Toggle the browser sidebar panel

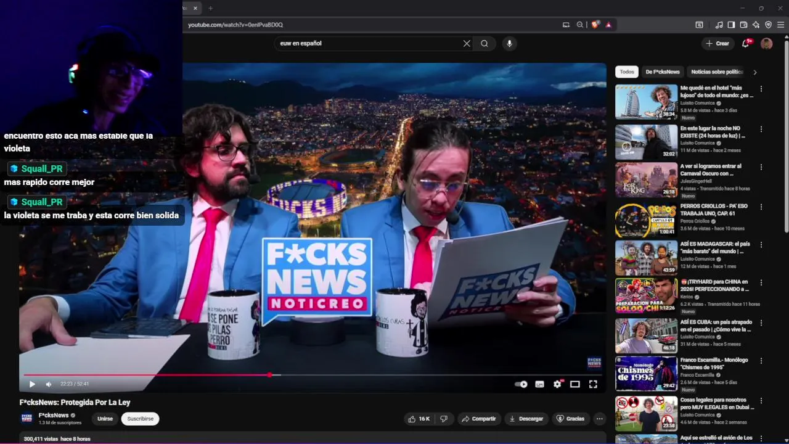click(731, 25)
